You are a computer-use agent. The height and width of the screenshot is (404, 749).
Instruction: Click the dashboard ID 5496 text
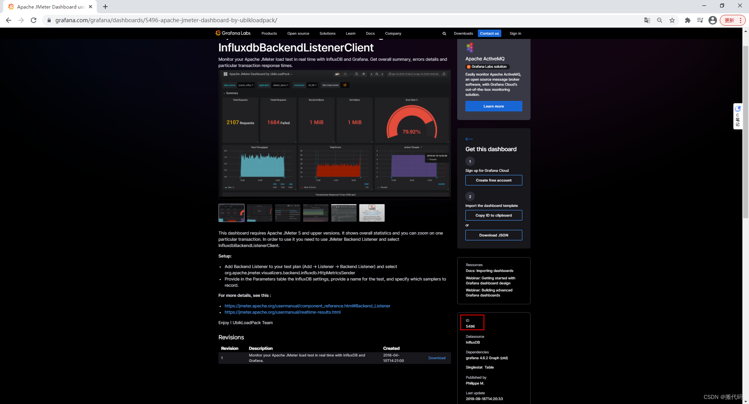(470, 326)
